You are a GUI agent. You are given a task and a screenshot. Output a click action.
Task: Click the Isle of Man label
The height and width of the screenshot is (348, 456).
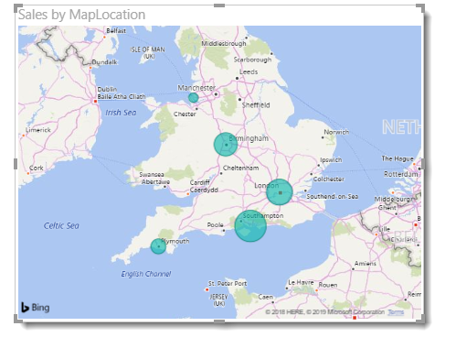(x=148, y=52)
